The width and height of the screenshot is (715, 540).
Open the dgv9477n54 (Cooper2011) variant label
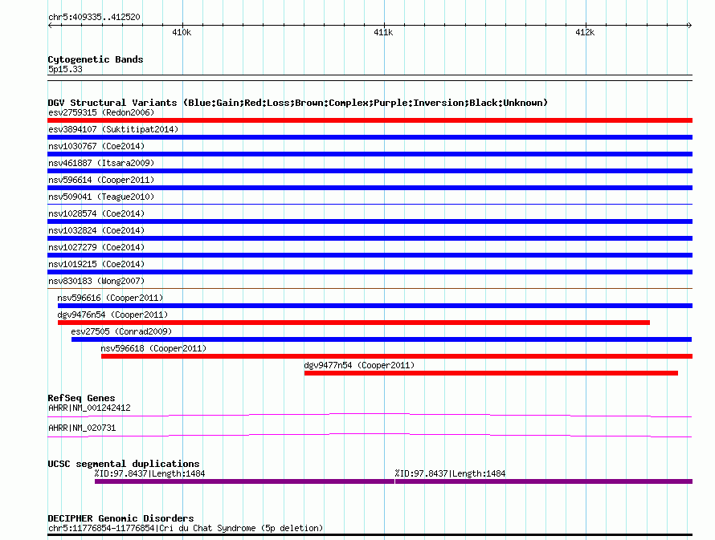[x=359, y=365]
